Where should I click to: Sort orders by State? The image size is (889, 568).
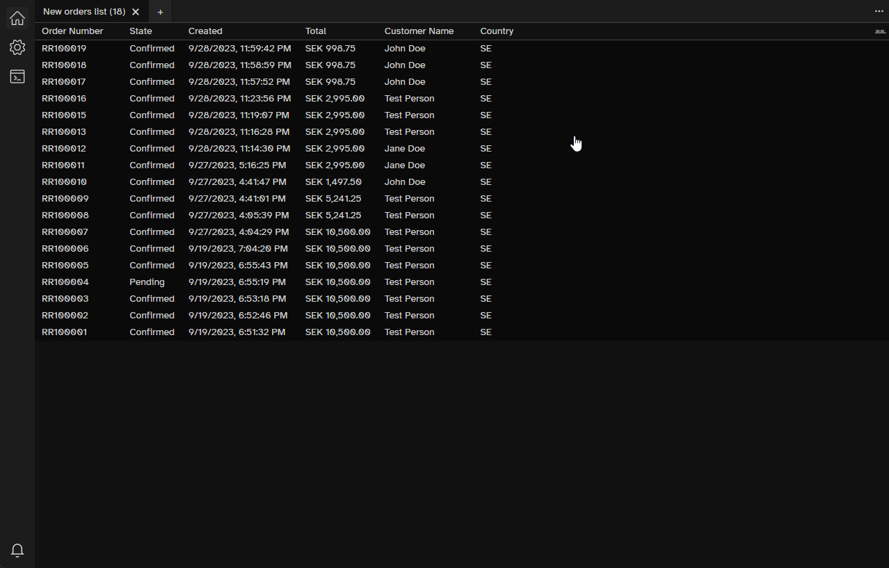point(140,31)
